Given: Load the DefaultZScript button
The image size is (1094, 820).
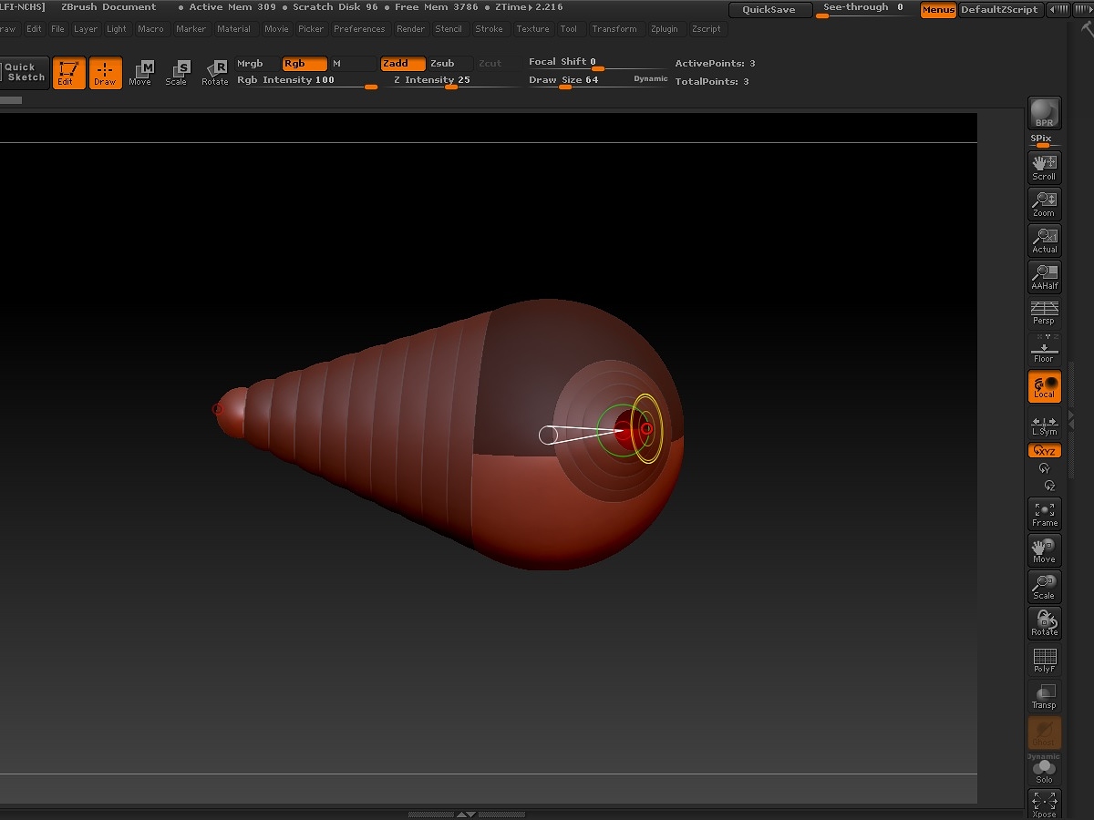Looking at the screenshot, I should pyautogui.click(x=999, y=10).
